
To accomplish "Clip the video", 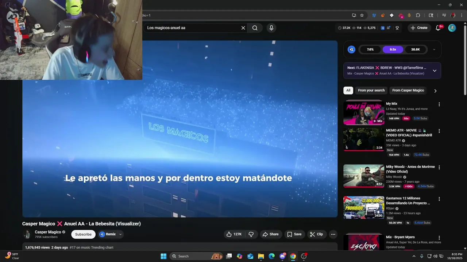I will tap(317, 234).
